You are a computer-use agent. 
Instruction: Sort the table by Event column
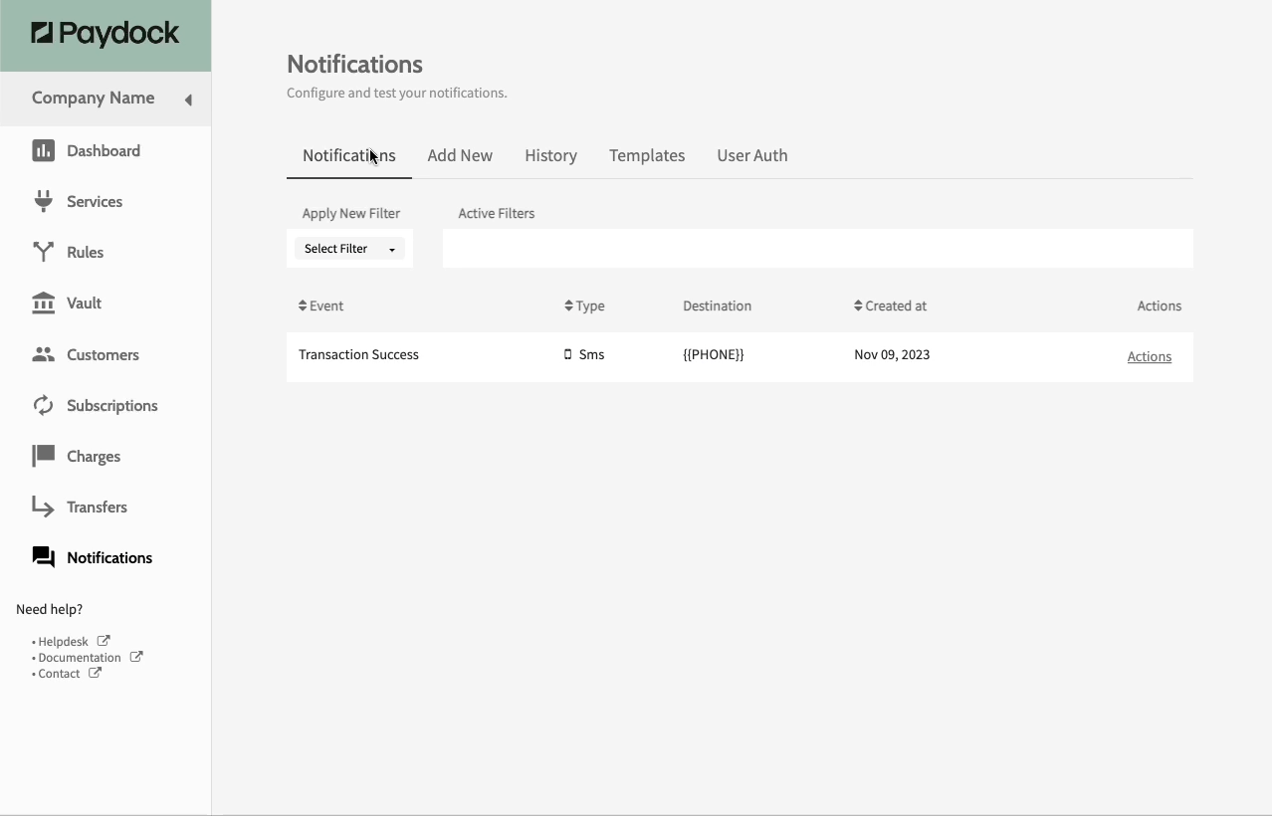tap(320, 306)
